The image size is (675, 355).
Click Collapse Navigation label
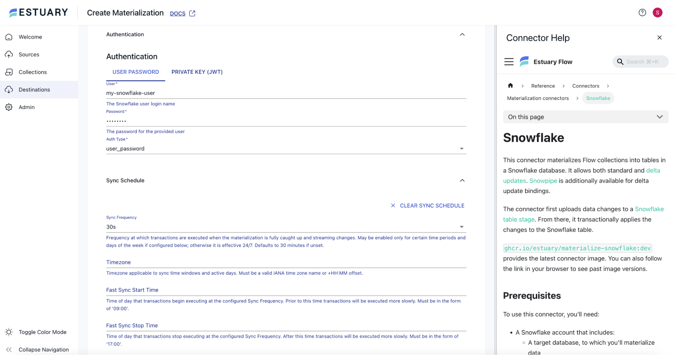click(x=44, y=350)
